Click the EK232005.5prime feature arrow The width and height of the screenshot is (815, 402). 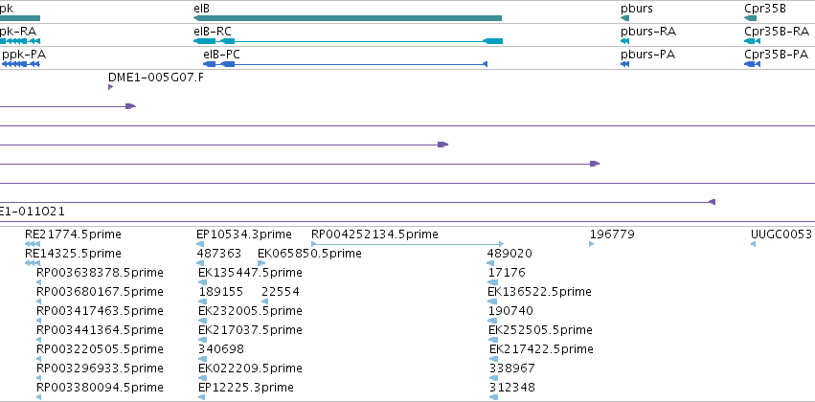pos(202,321)
